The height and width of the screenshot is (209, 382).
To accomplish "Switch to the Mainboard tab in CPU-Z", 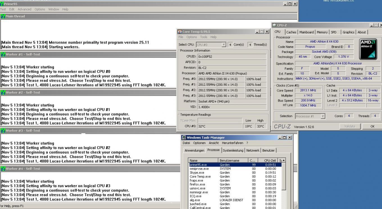I will coord(306,32).
